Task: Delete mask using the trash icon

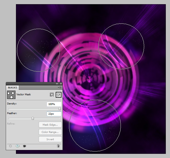Action: tap(58, 146)
